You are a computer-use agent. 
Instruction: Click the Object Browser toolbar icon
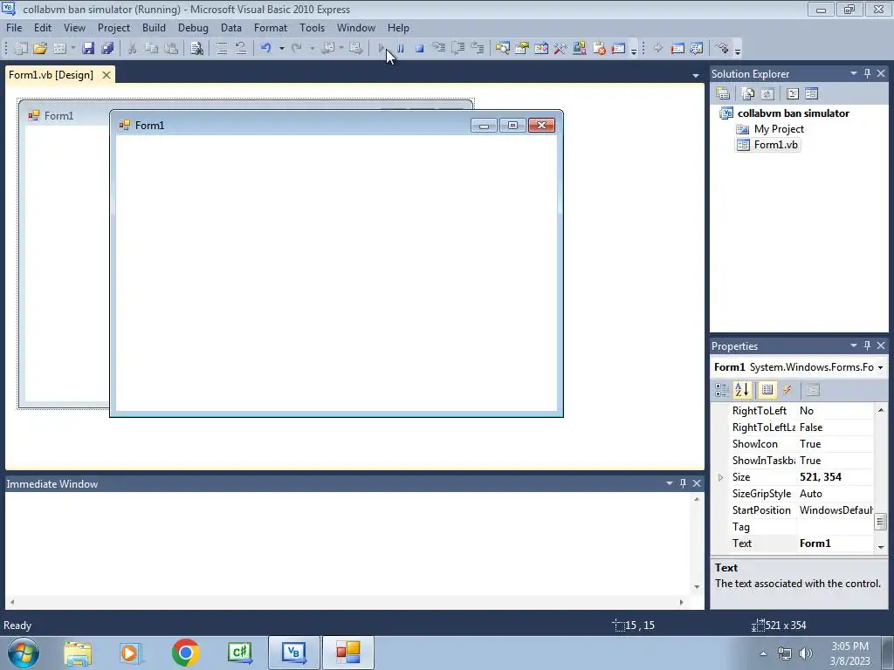(x=541, y=49)
